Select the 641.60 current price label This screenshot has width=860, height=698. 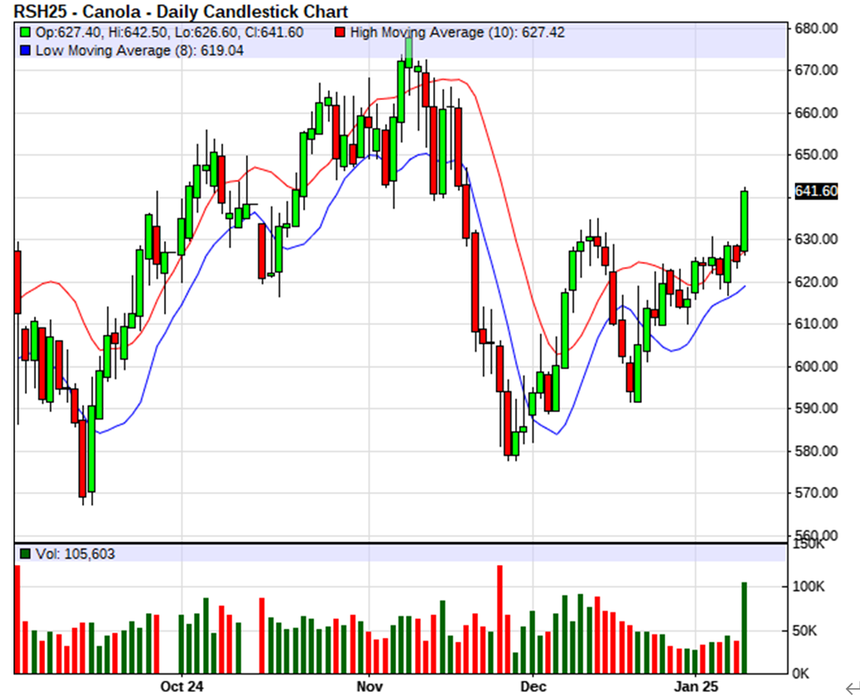[816, 191]
